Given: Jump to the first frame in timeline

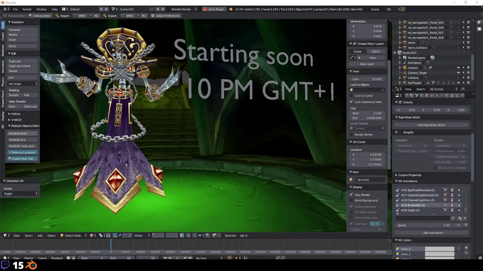Looking at the screenshot, I should [165, 258].
